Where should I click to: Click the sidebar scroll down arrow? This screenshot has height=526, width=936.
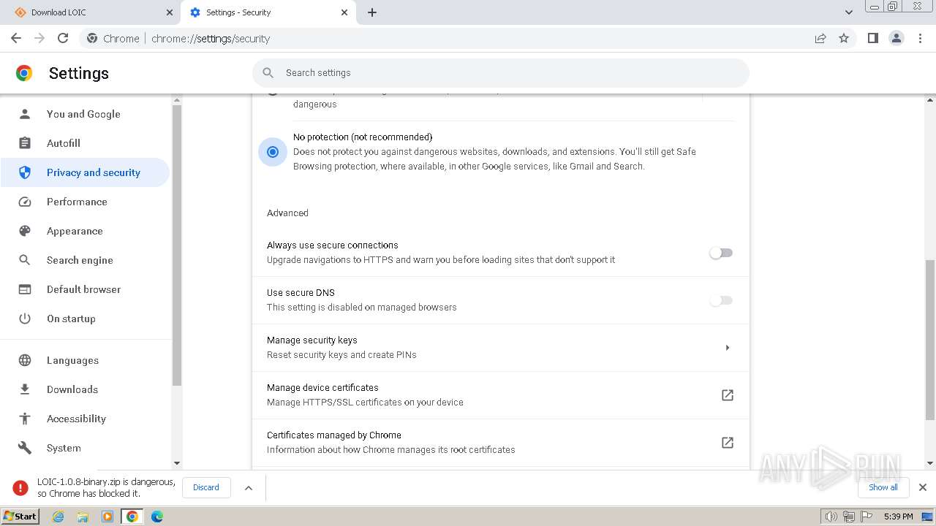point(176,463)
